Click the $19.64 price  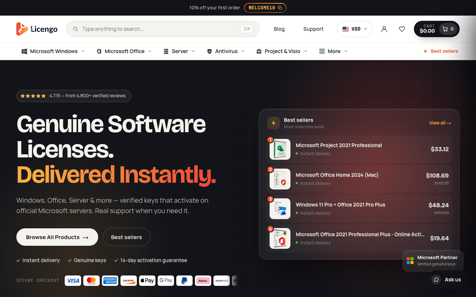tap(440, 238)
